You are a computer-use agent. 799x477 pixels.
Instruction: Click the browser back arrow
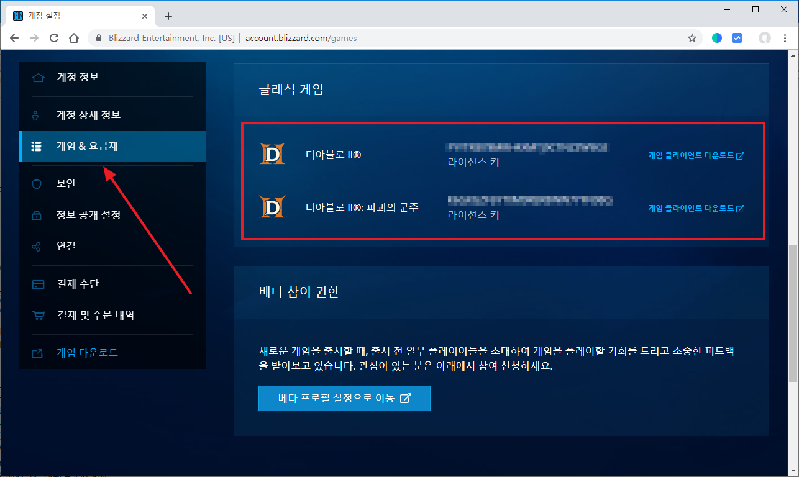pos(14,38)
